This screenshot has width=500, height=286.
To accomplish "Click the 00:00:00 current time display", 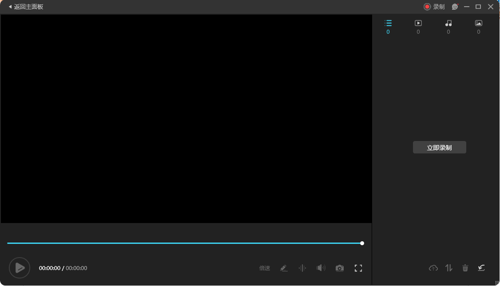I will 50,268.
